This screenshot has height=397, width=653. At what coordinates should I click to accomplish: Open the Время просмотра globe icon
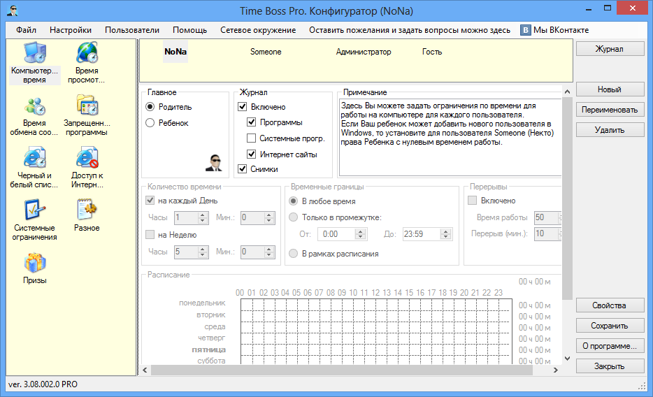[x=87, y=53]
